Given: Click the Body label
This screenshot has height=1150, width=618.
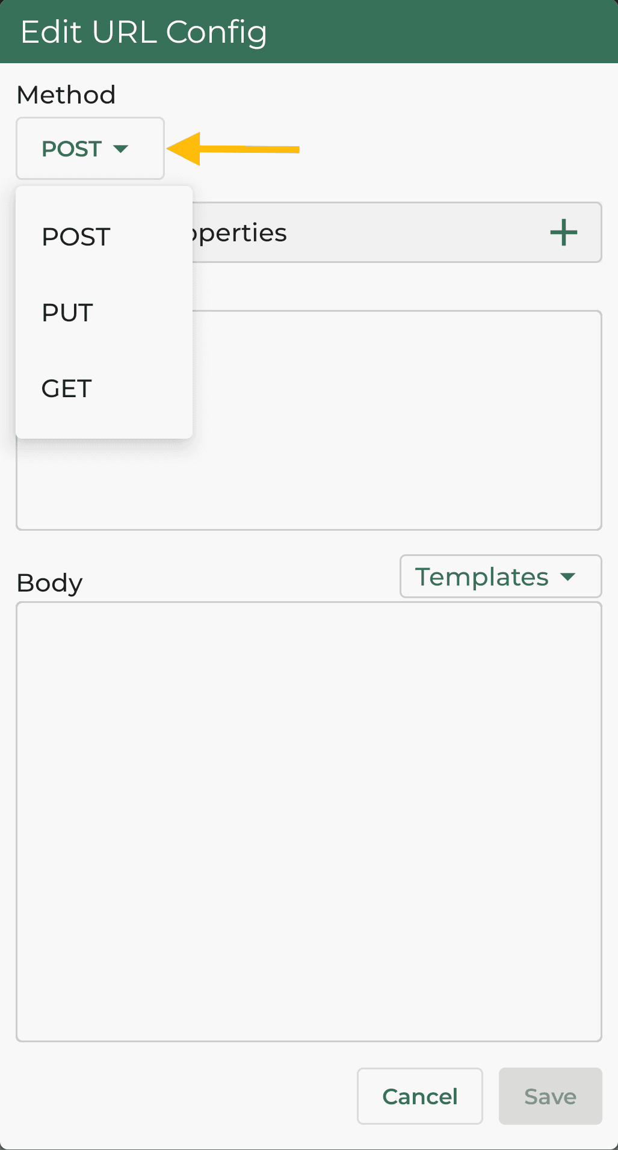Looking at the screenshot, I should (x=49, y=583).
